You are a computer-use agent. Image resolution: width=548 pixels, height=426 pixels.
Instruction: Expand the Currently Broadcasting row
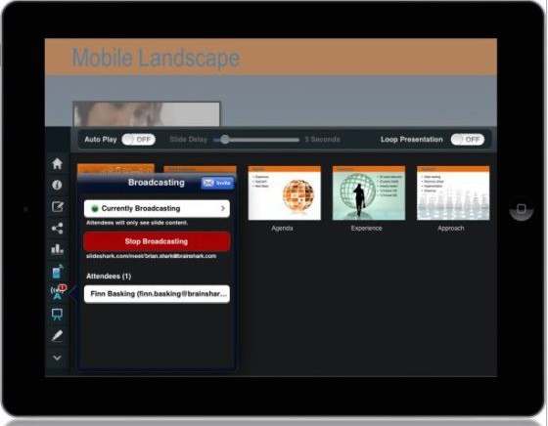coord(157,208)
